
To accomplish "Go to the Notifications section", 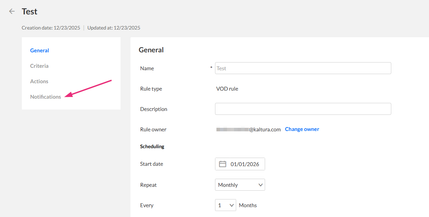I will click(x=45, y=97).
